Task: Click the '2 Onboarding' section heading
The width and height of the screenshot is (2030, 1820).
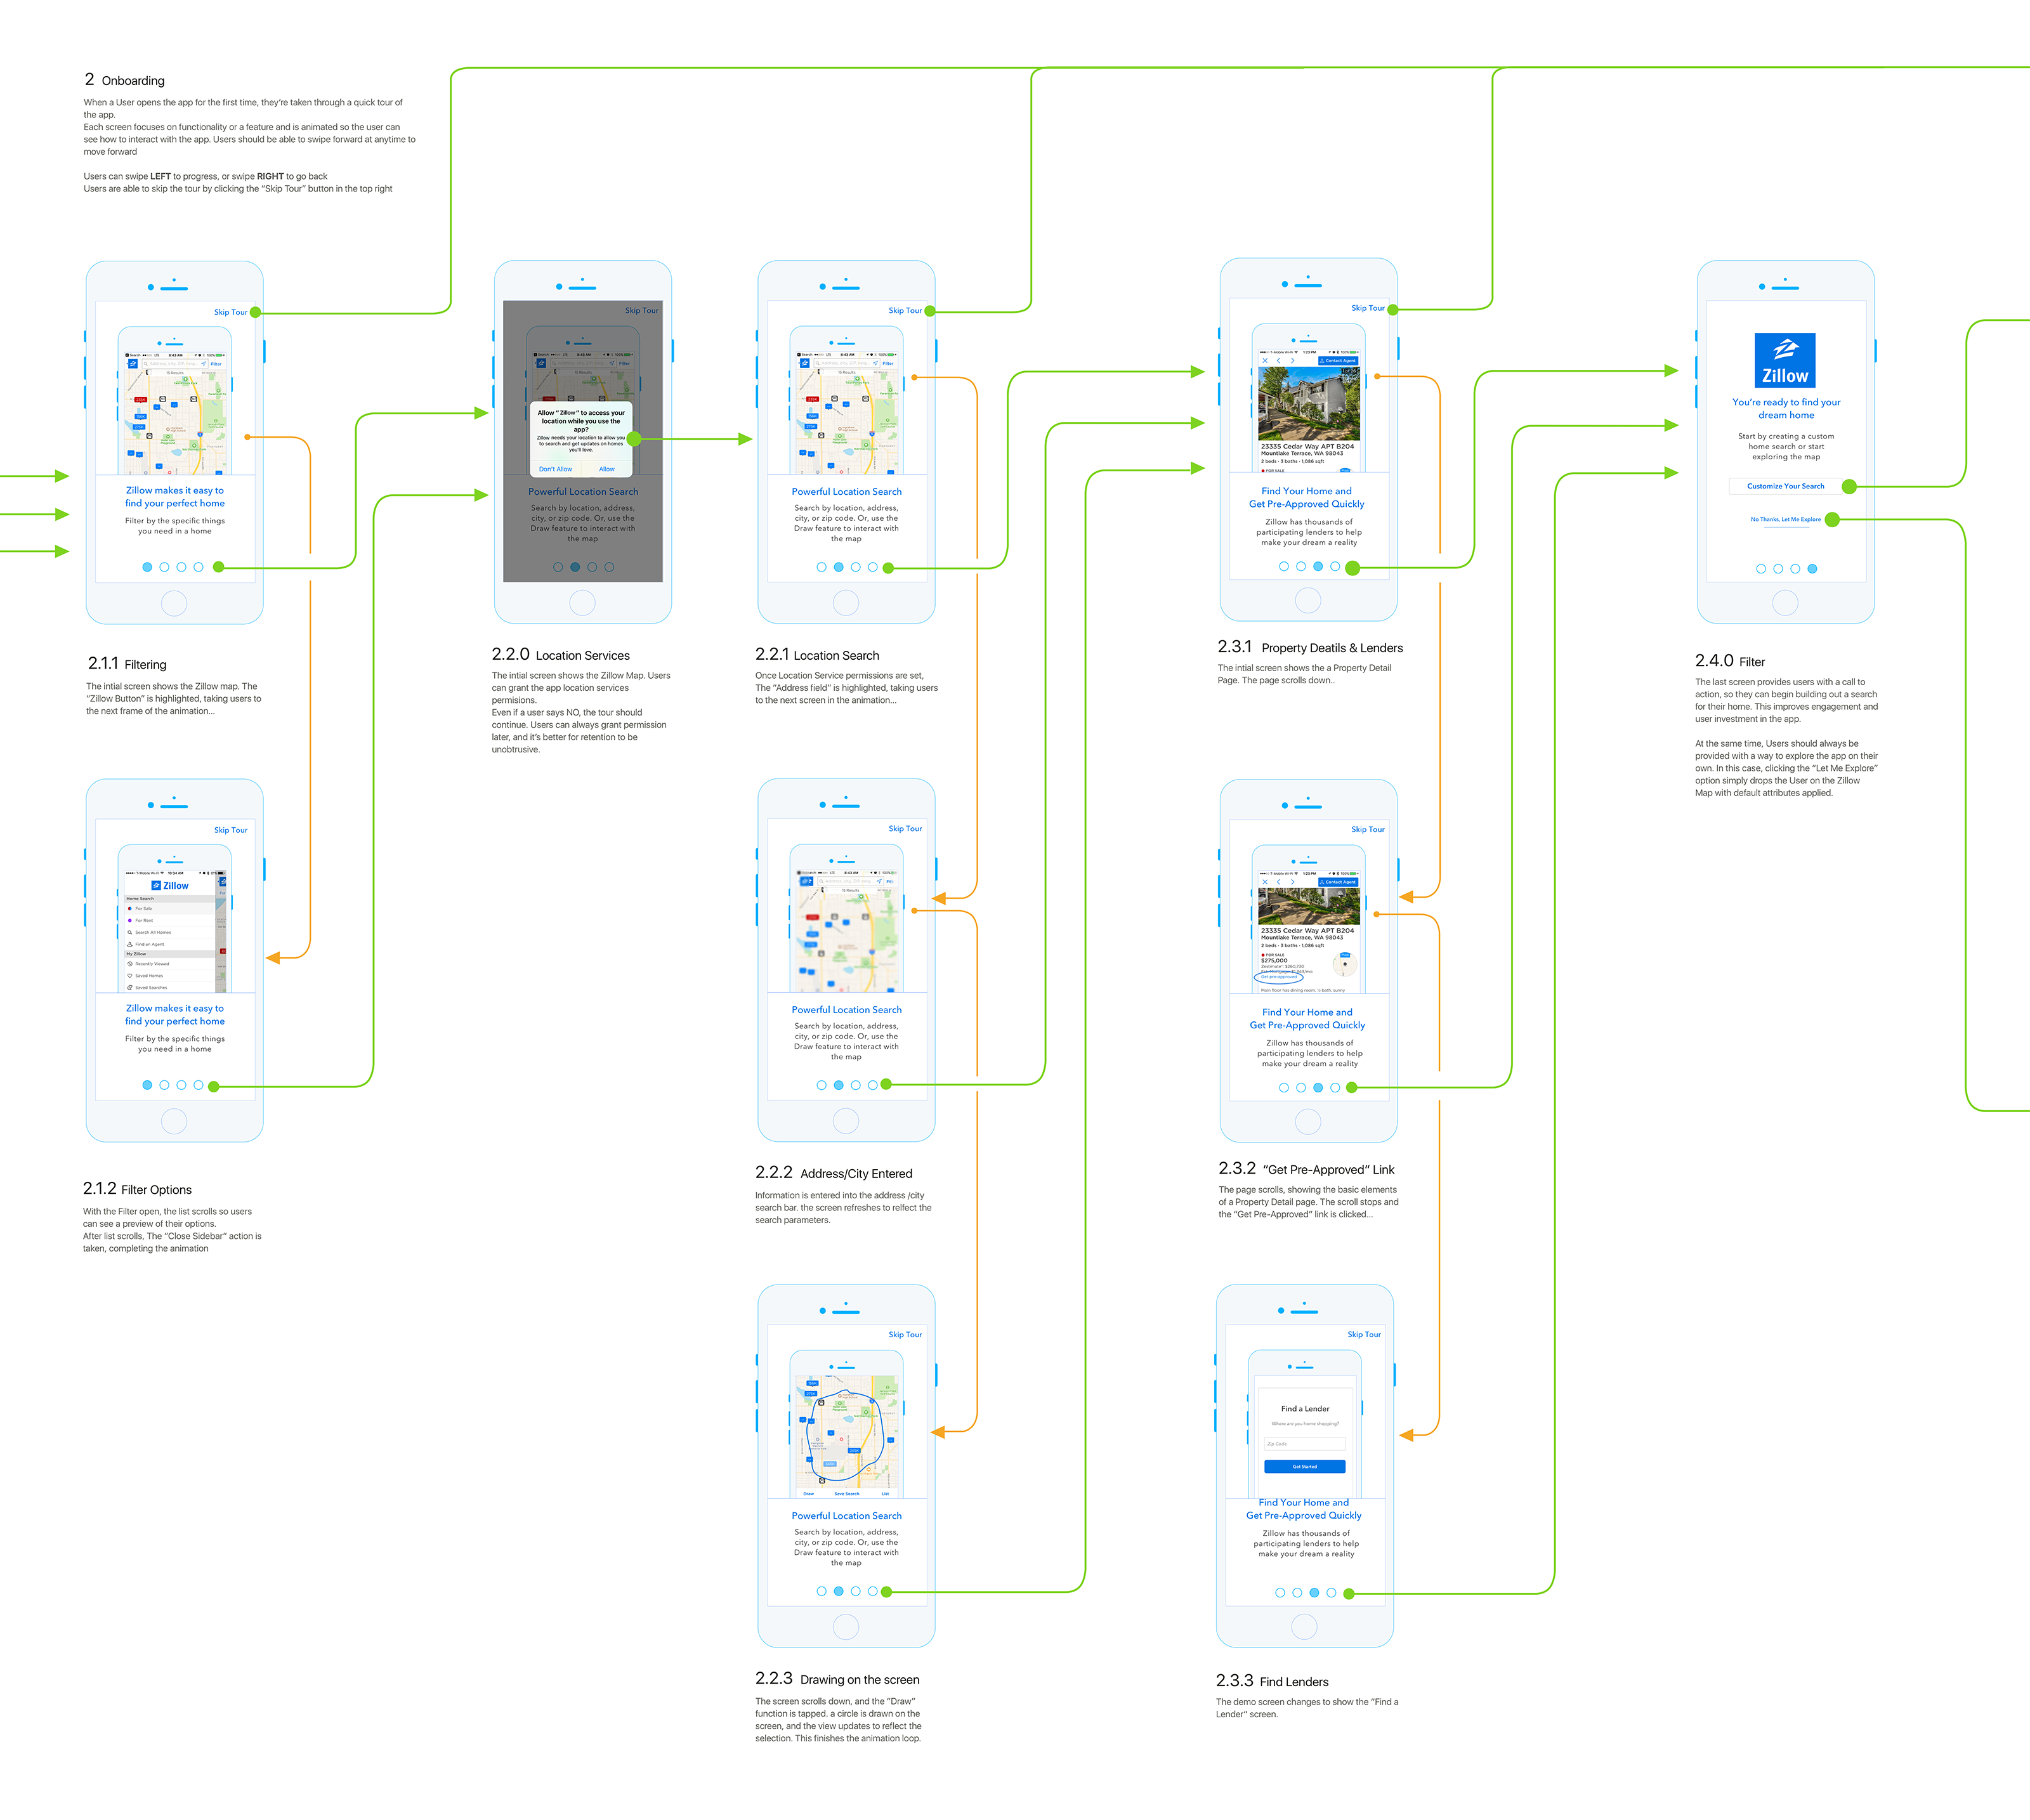Action: (x=124, y=80)
